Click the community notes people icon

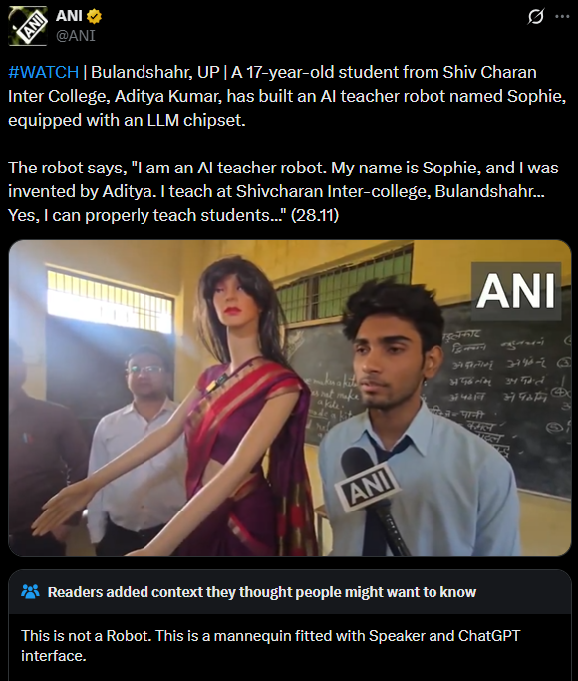pos(30,591)
